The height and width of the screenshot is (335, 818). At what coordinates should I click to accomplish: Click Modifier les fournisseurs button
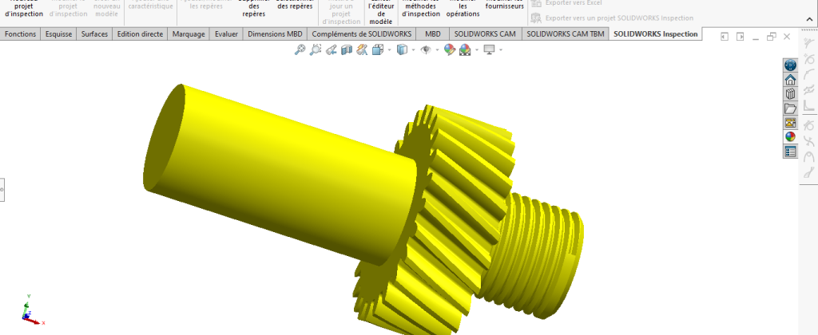[x=505, y=6]
